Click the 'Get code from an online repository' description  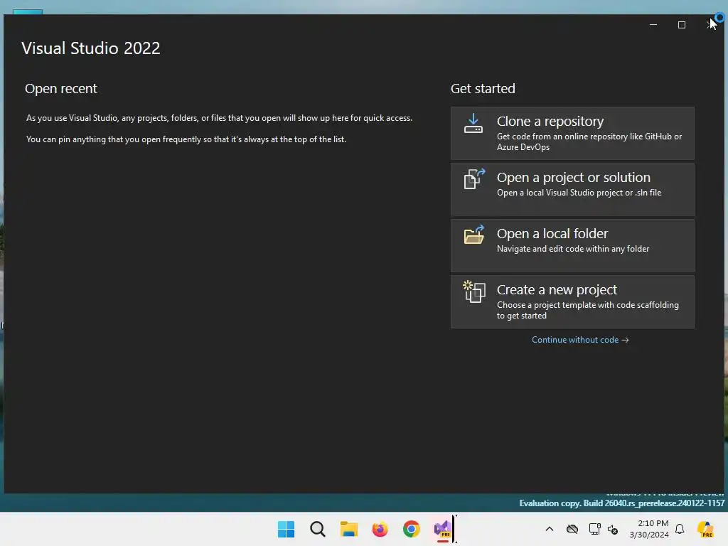(589, 141)
